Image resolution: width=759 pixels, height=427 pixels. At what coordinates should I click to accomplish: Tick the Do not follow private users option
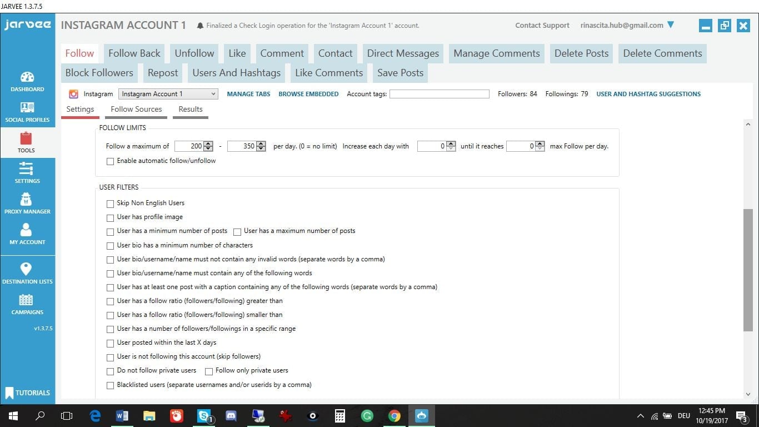click(110, 371)
